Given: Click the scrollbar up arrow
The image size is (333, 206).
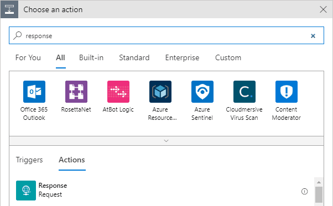Looking at the screenshot, I should point(319,182).
